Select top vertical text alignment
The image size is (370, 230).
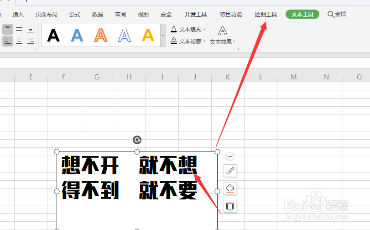click(x=8, y=29)
